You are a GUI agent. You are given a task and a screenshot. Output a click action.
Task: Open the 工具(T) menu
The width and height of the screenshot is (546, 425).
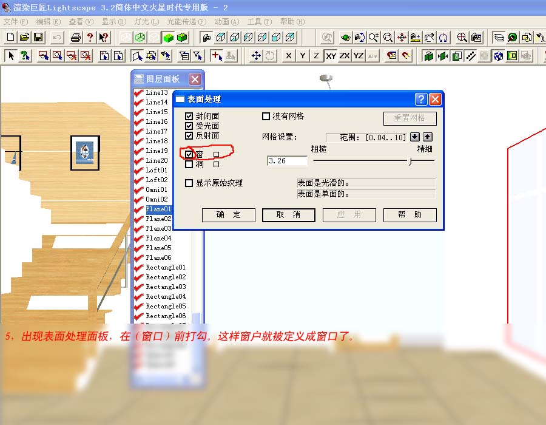click(x=259, y=22)
